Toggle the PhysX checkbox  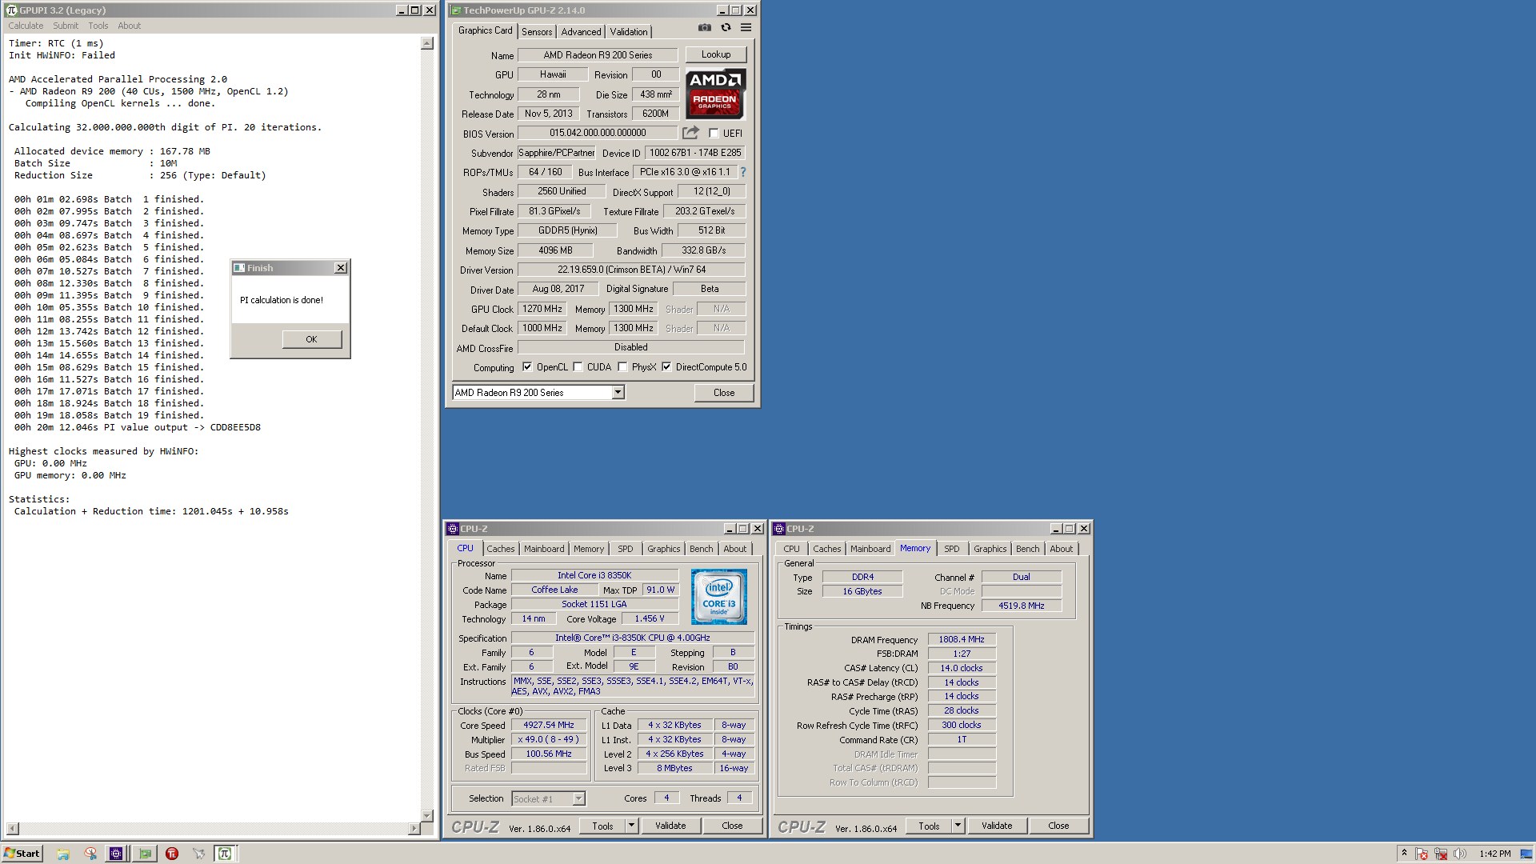click(622, 367)
